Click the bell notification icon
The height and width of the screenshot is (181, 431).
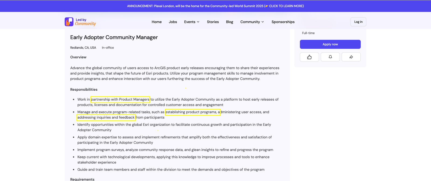click(x=330, y=57)
